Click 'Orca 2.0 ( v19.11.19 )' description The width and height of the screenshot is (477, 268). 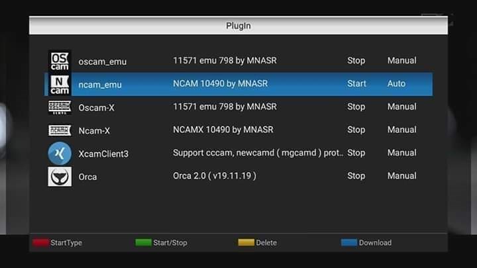(215, 176)
